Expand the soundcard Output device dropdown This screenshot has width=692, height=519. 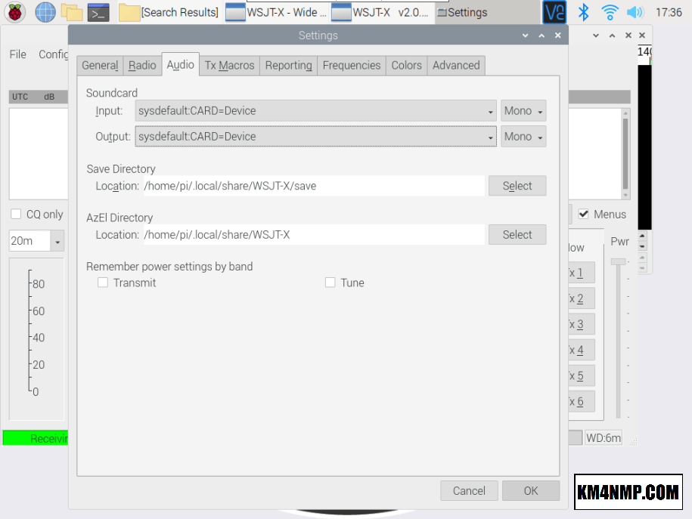(x=315, y=137)
